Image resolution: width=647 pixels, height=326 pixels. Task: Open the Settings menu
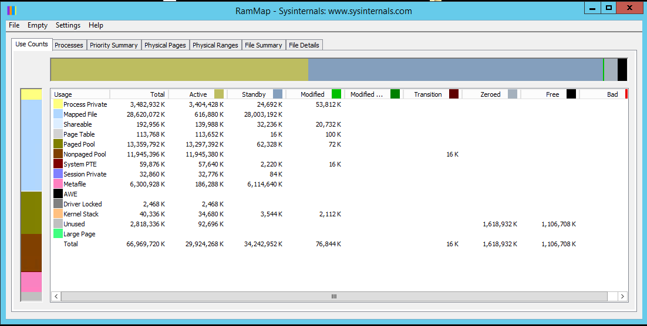pos(68,25)
